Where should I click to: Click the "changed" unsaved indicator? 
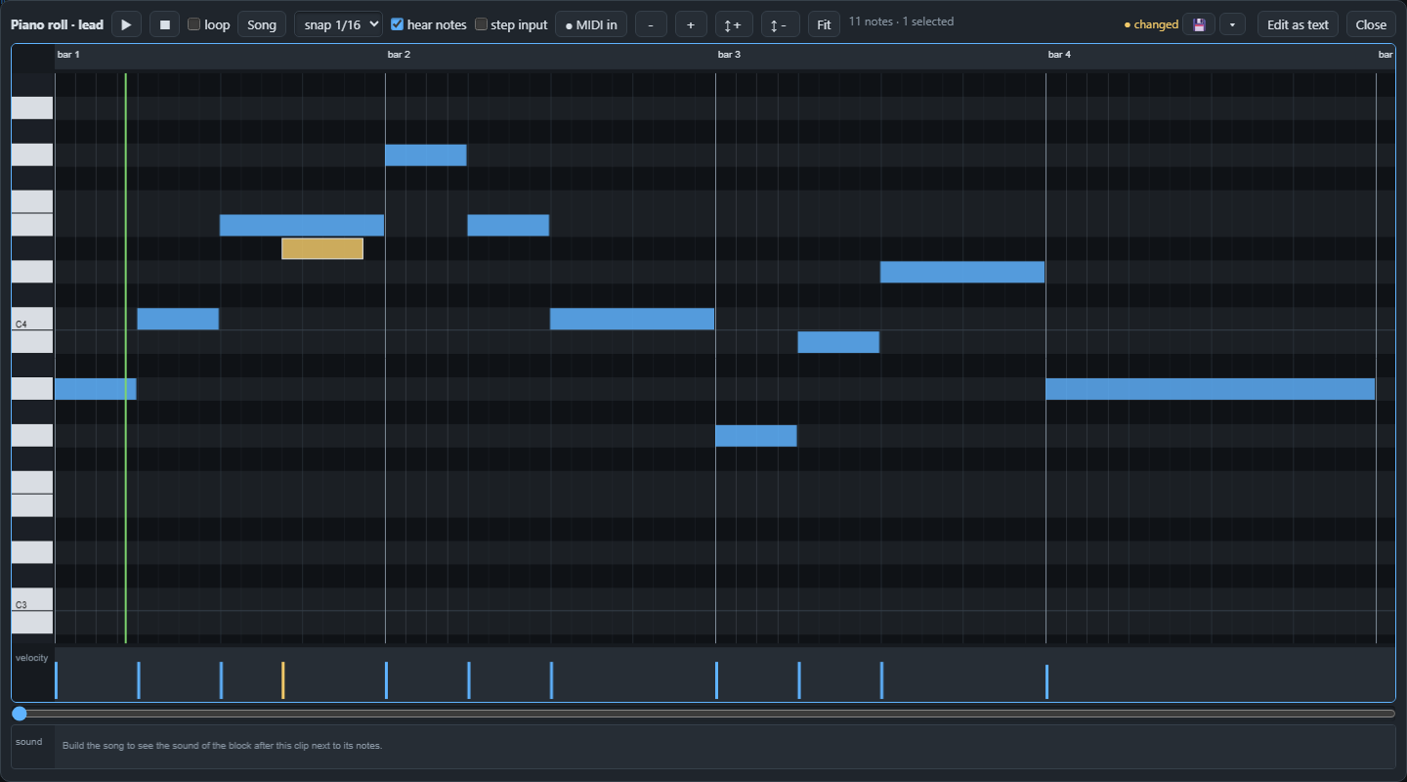[x=1151, y=24]
